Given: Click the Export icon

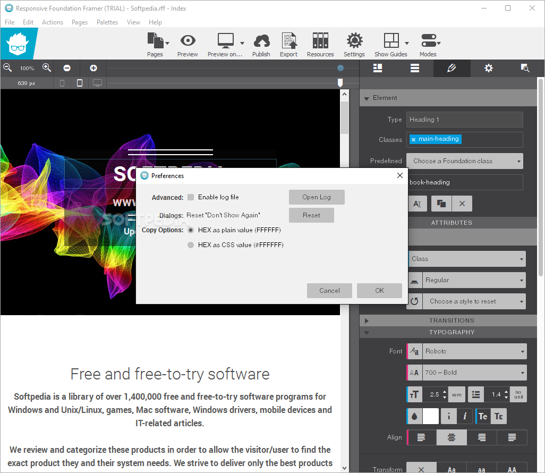Looking at the screenshot, I should [x=289, y=41].
